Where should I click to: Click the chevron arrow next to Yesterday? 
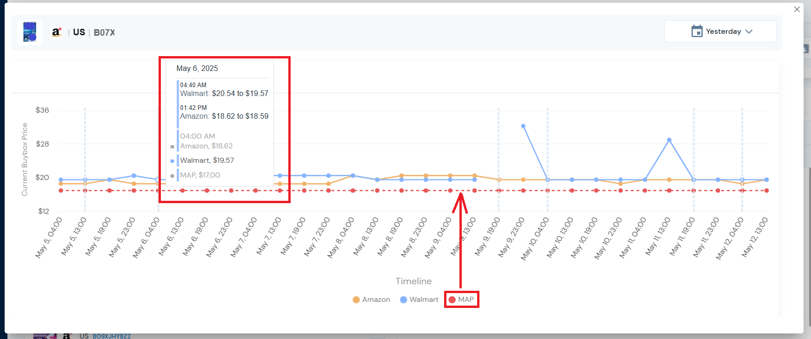[x=749, y=32]
